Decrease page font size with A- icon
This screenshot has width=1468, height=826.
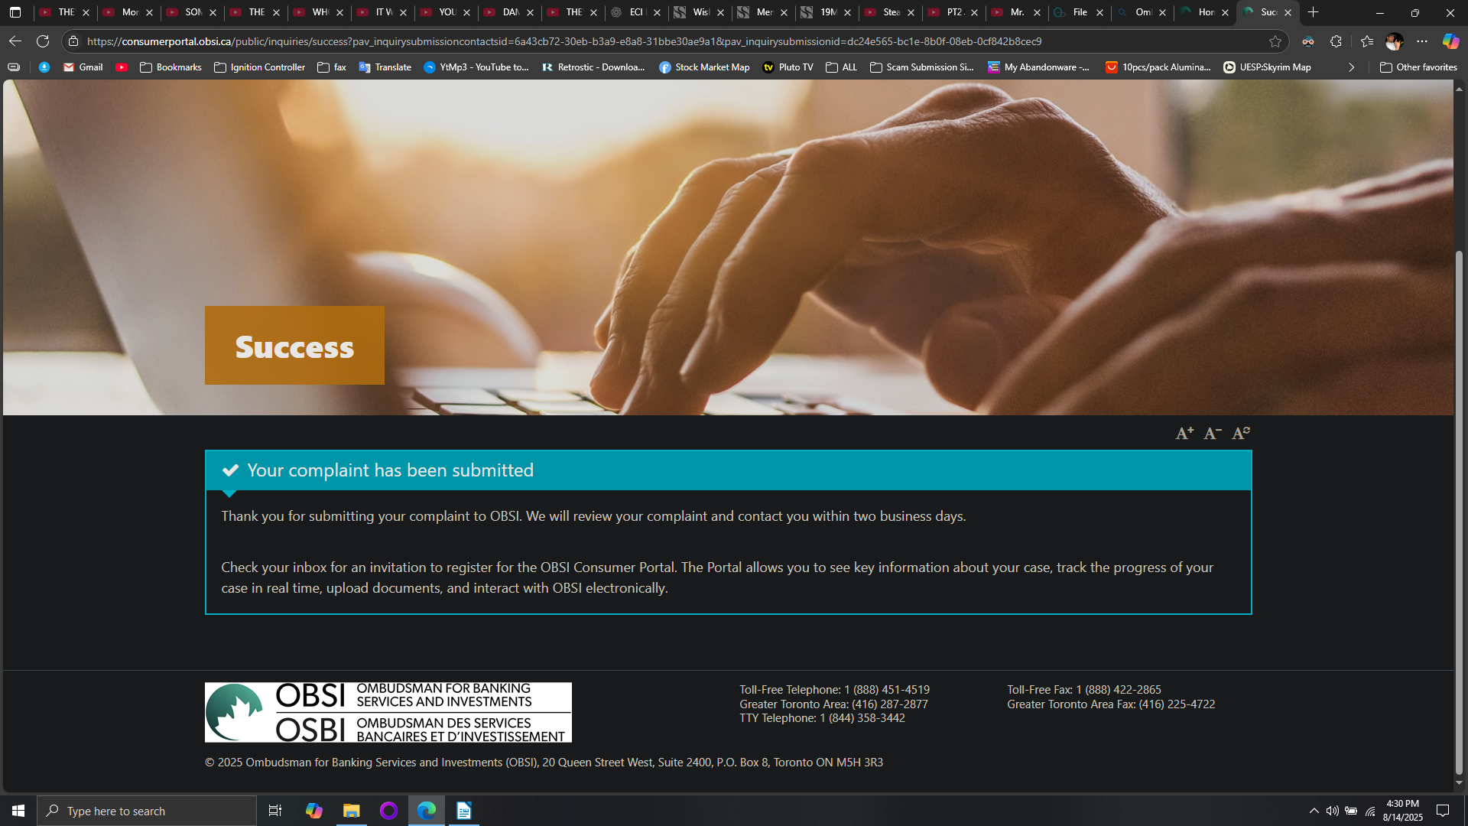tap(1212, 434)
